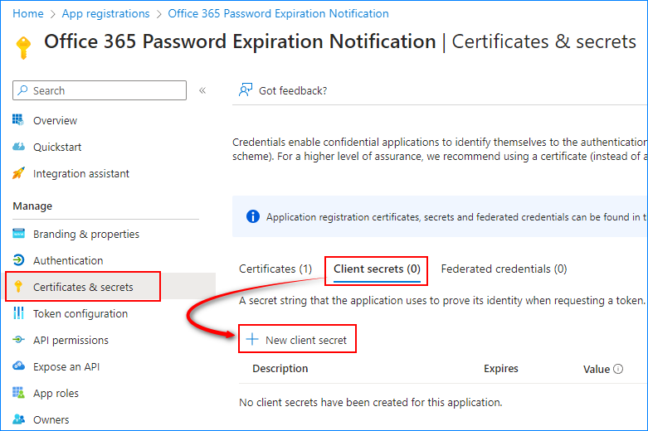648x431 pixels.
Task: Click Office 365 Password Expiration Notification breadcrumb
Action: pyautogui.click(x=278, y=13)
